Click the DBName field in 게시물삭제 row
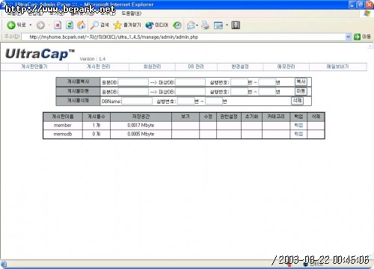374x269 pixels. pyautogui.click(x=137, y=101)
